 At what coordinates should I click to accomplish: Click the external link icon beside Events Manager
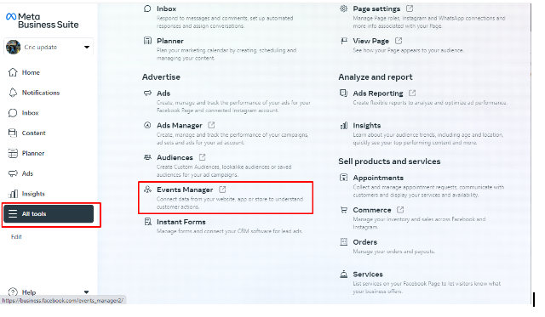222,190
